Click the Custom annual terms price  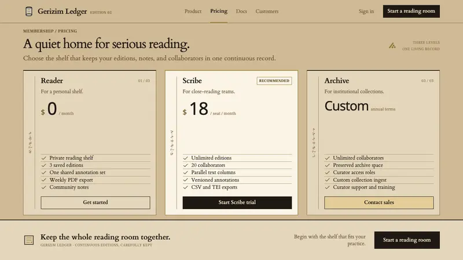point(359,106)
